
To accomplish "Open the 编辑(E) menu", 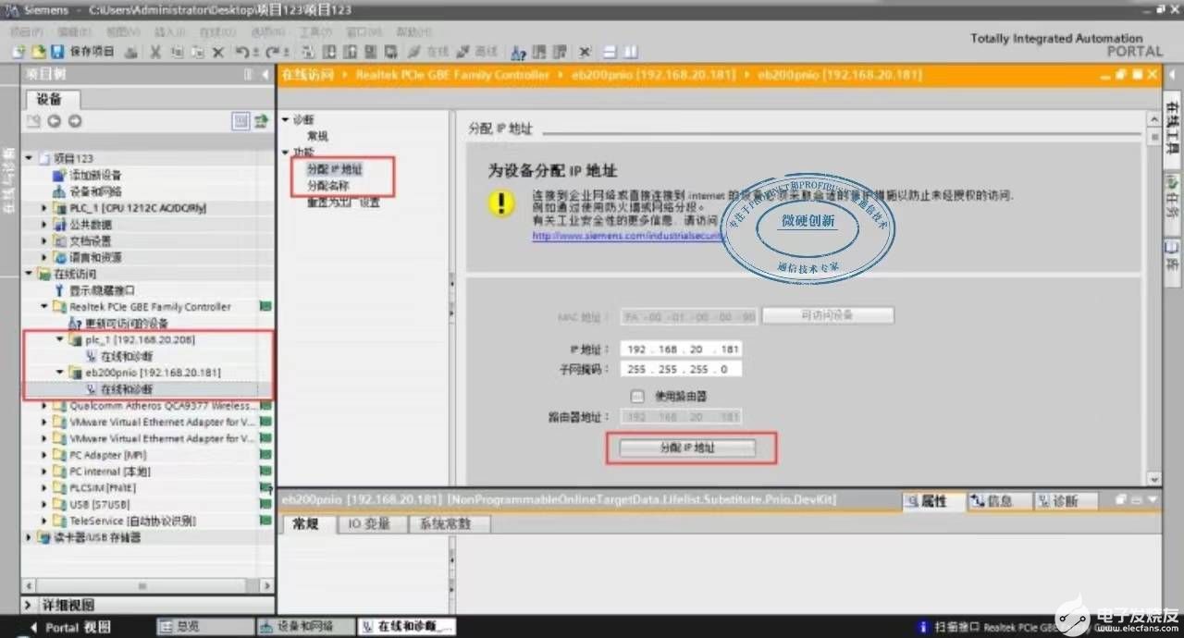I will click(77, 31).
